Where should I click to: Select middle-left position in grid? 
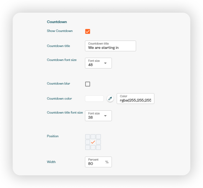coord(88,142)
